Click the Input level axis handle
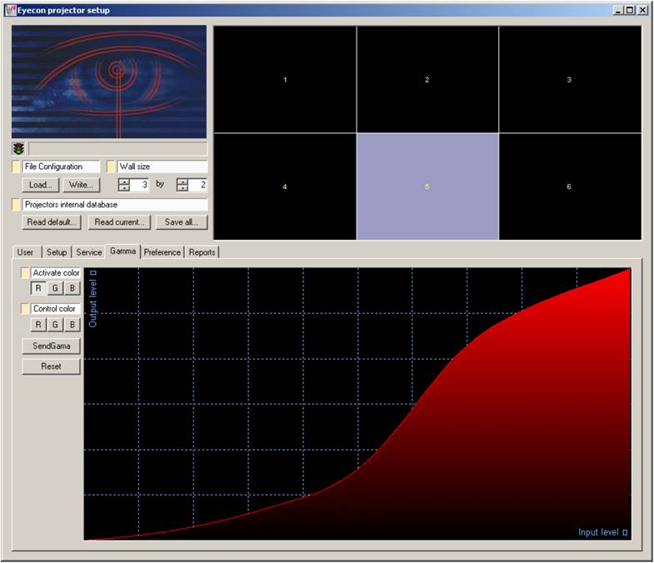The image size is (654, 563). click(625, 532)
